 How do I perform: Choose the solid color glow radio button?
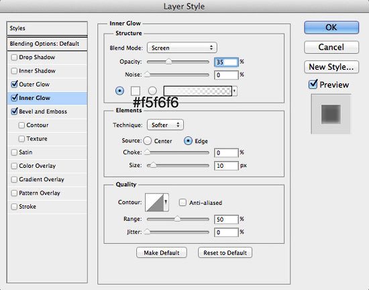(119, 91)
